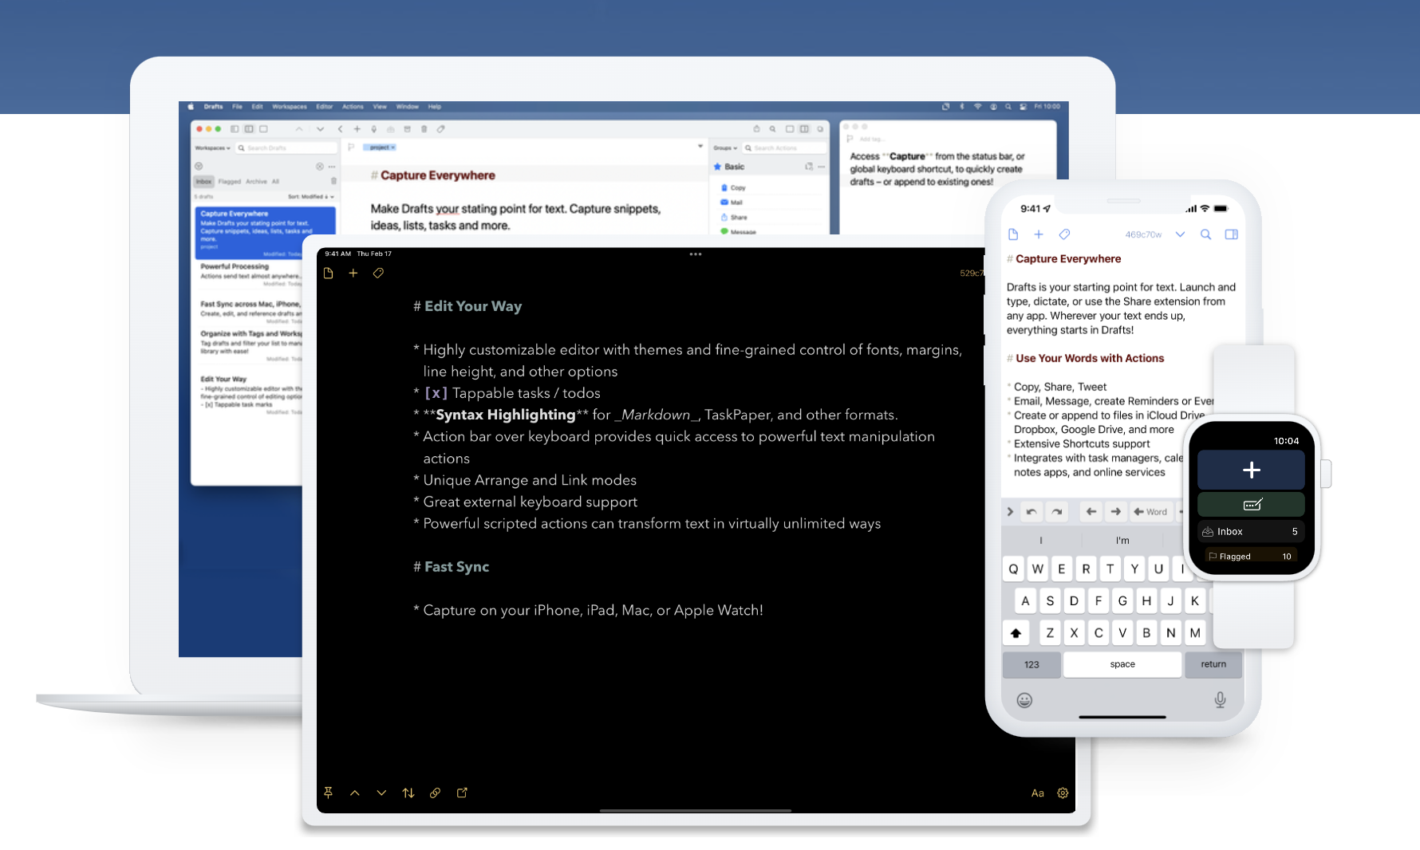Open the Sort: Modified dropdown
1420x850 pixels.
pos(311,197)
